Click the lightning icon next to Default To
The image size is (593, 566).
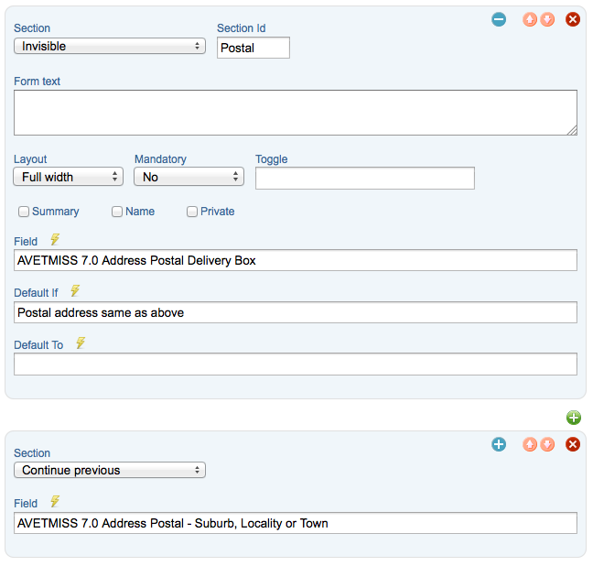tap(81, 343)
